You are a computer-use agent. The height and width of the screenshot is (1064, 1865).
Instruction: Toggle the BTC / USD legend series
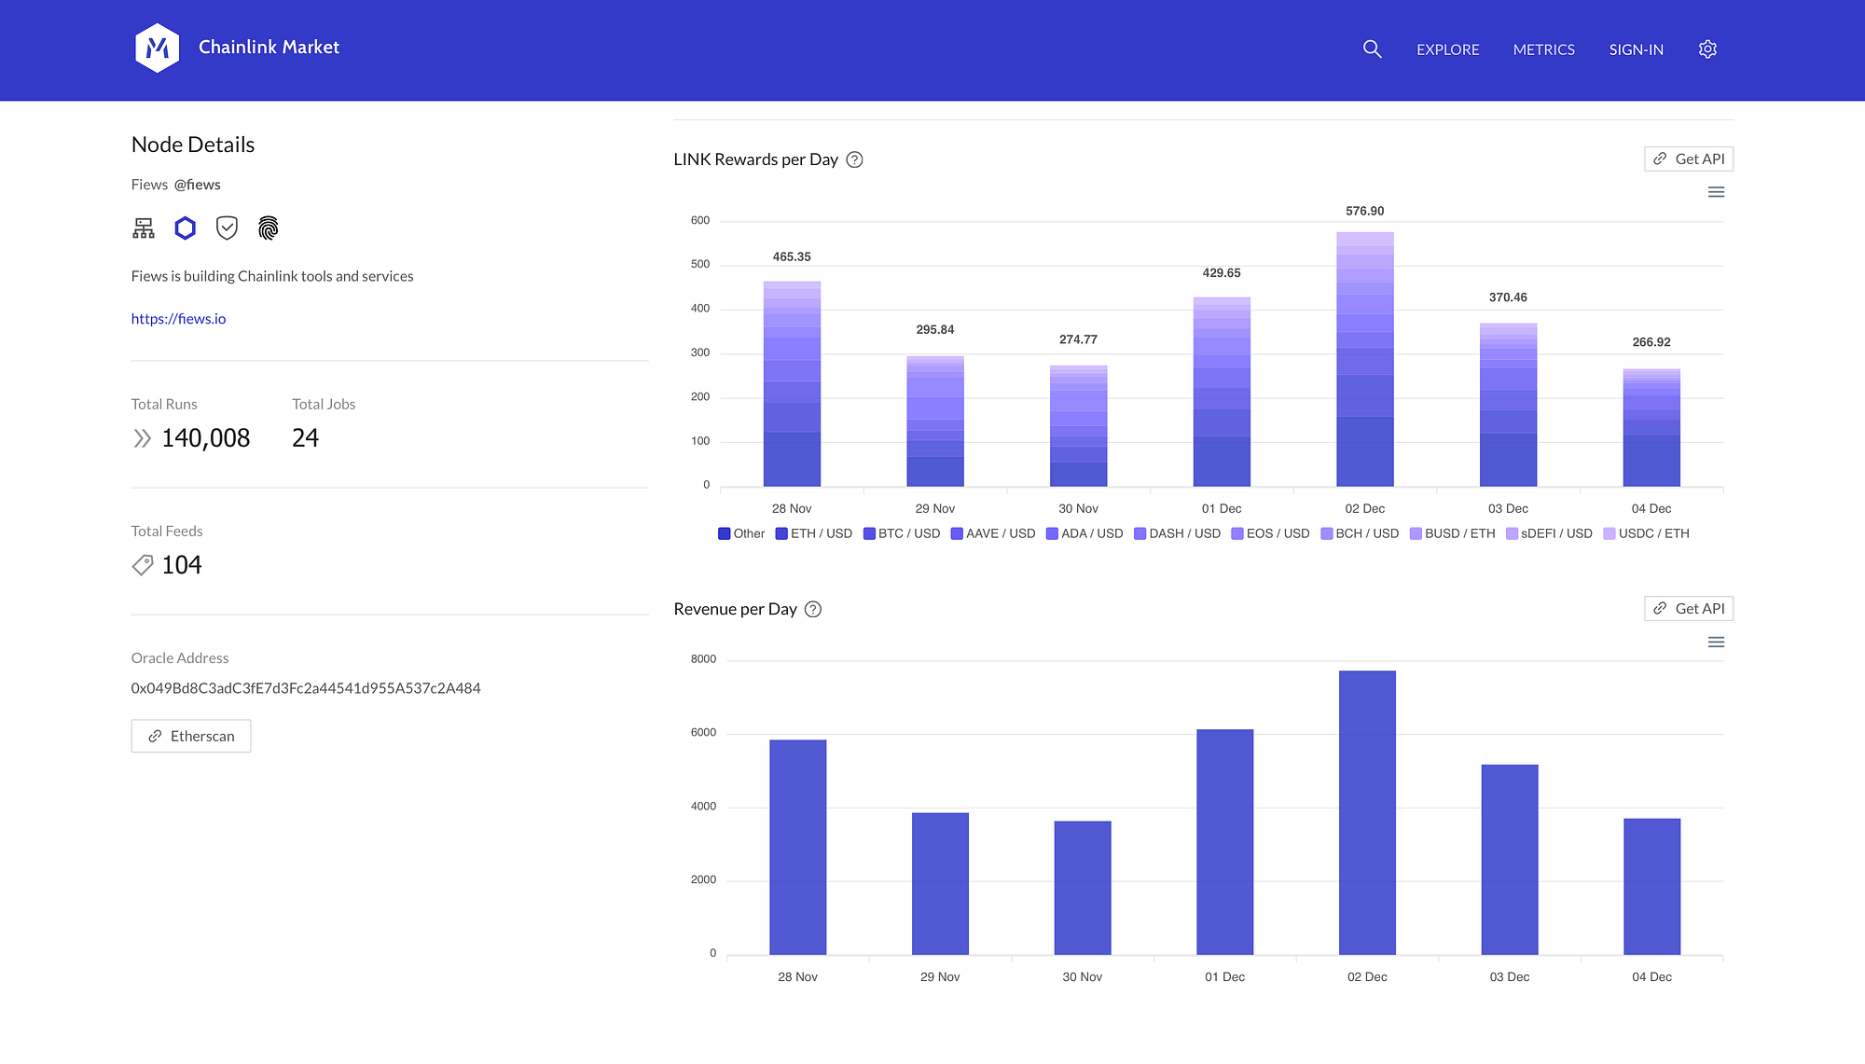[902, 533]
